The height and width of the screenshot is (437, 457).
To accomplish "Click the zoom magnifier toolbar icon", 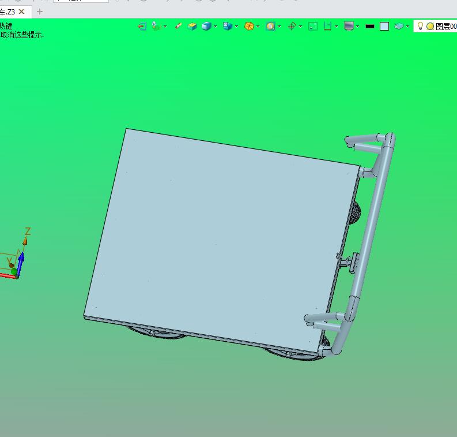I will pyautogui.click(x=271, y=27).
